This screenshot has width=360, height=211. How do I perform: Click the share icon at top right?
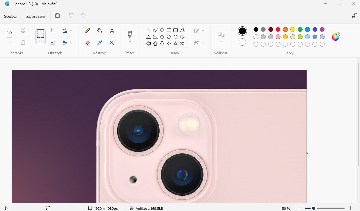tap(354, 16)
